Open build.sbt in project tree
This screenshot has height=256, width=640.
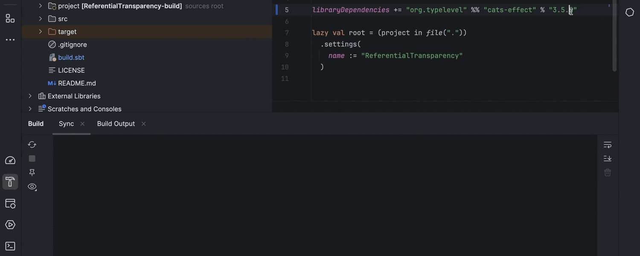click(71, 58)
